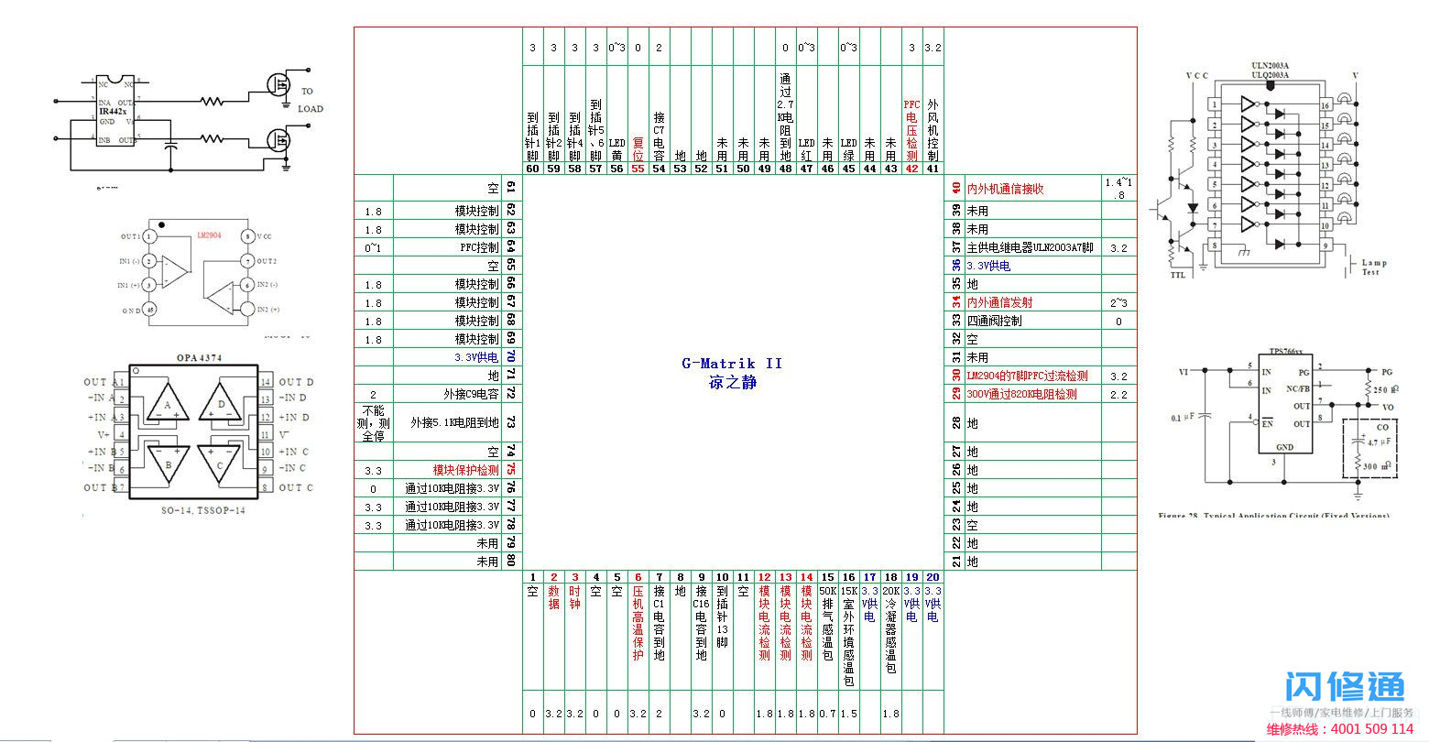Click the PFC控制 pin 64 label

click(479, 247)
